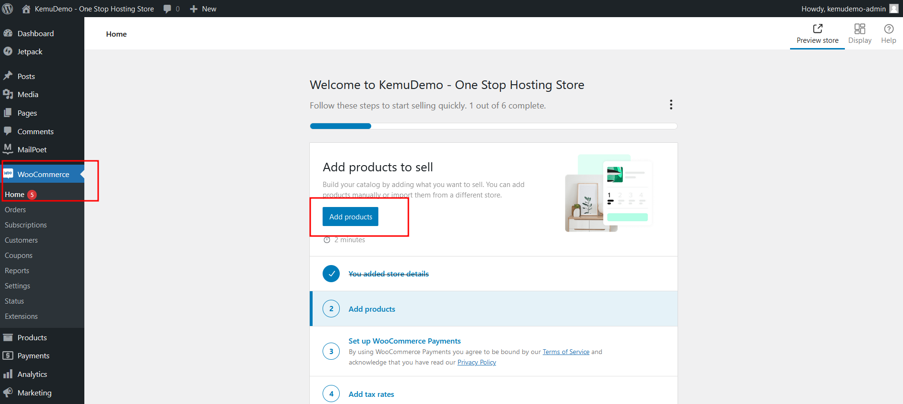Screen dimensions: 903x404
Task: Click the Marketing megaphone icon
Action: click(x=8, y=393)
